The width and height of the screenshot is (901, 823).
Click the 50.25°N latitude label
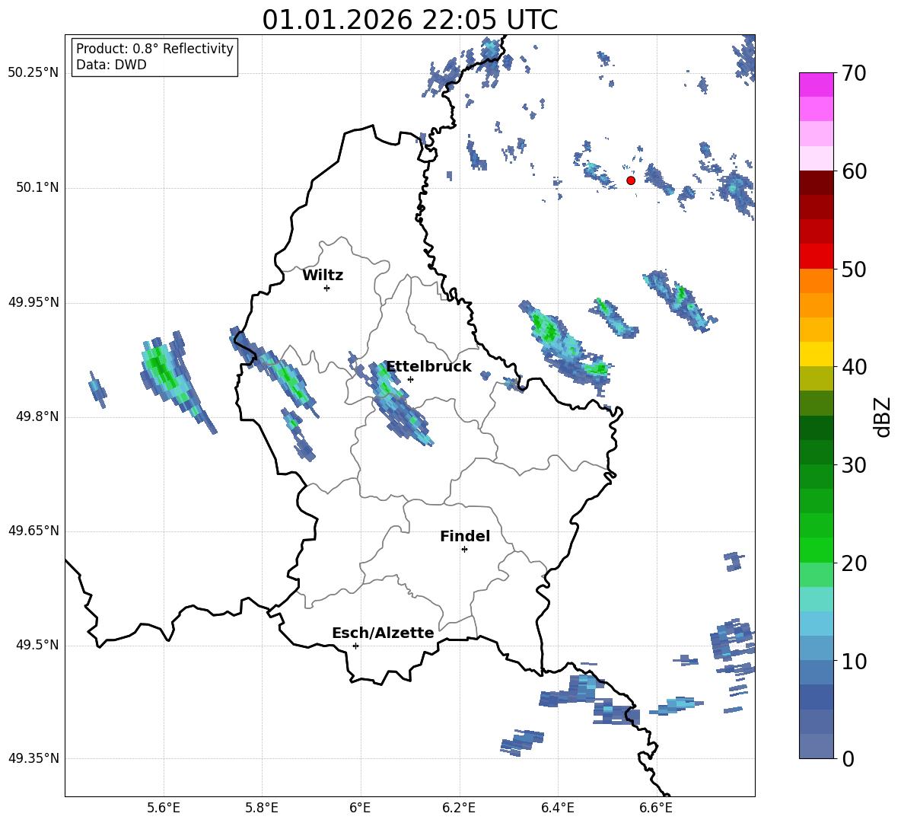pyautogui.click(x=33, y=73)
